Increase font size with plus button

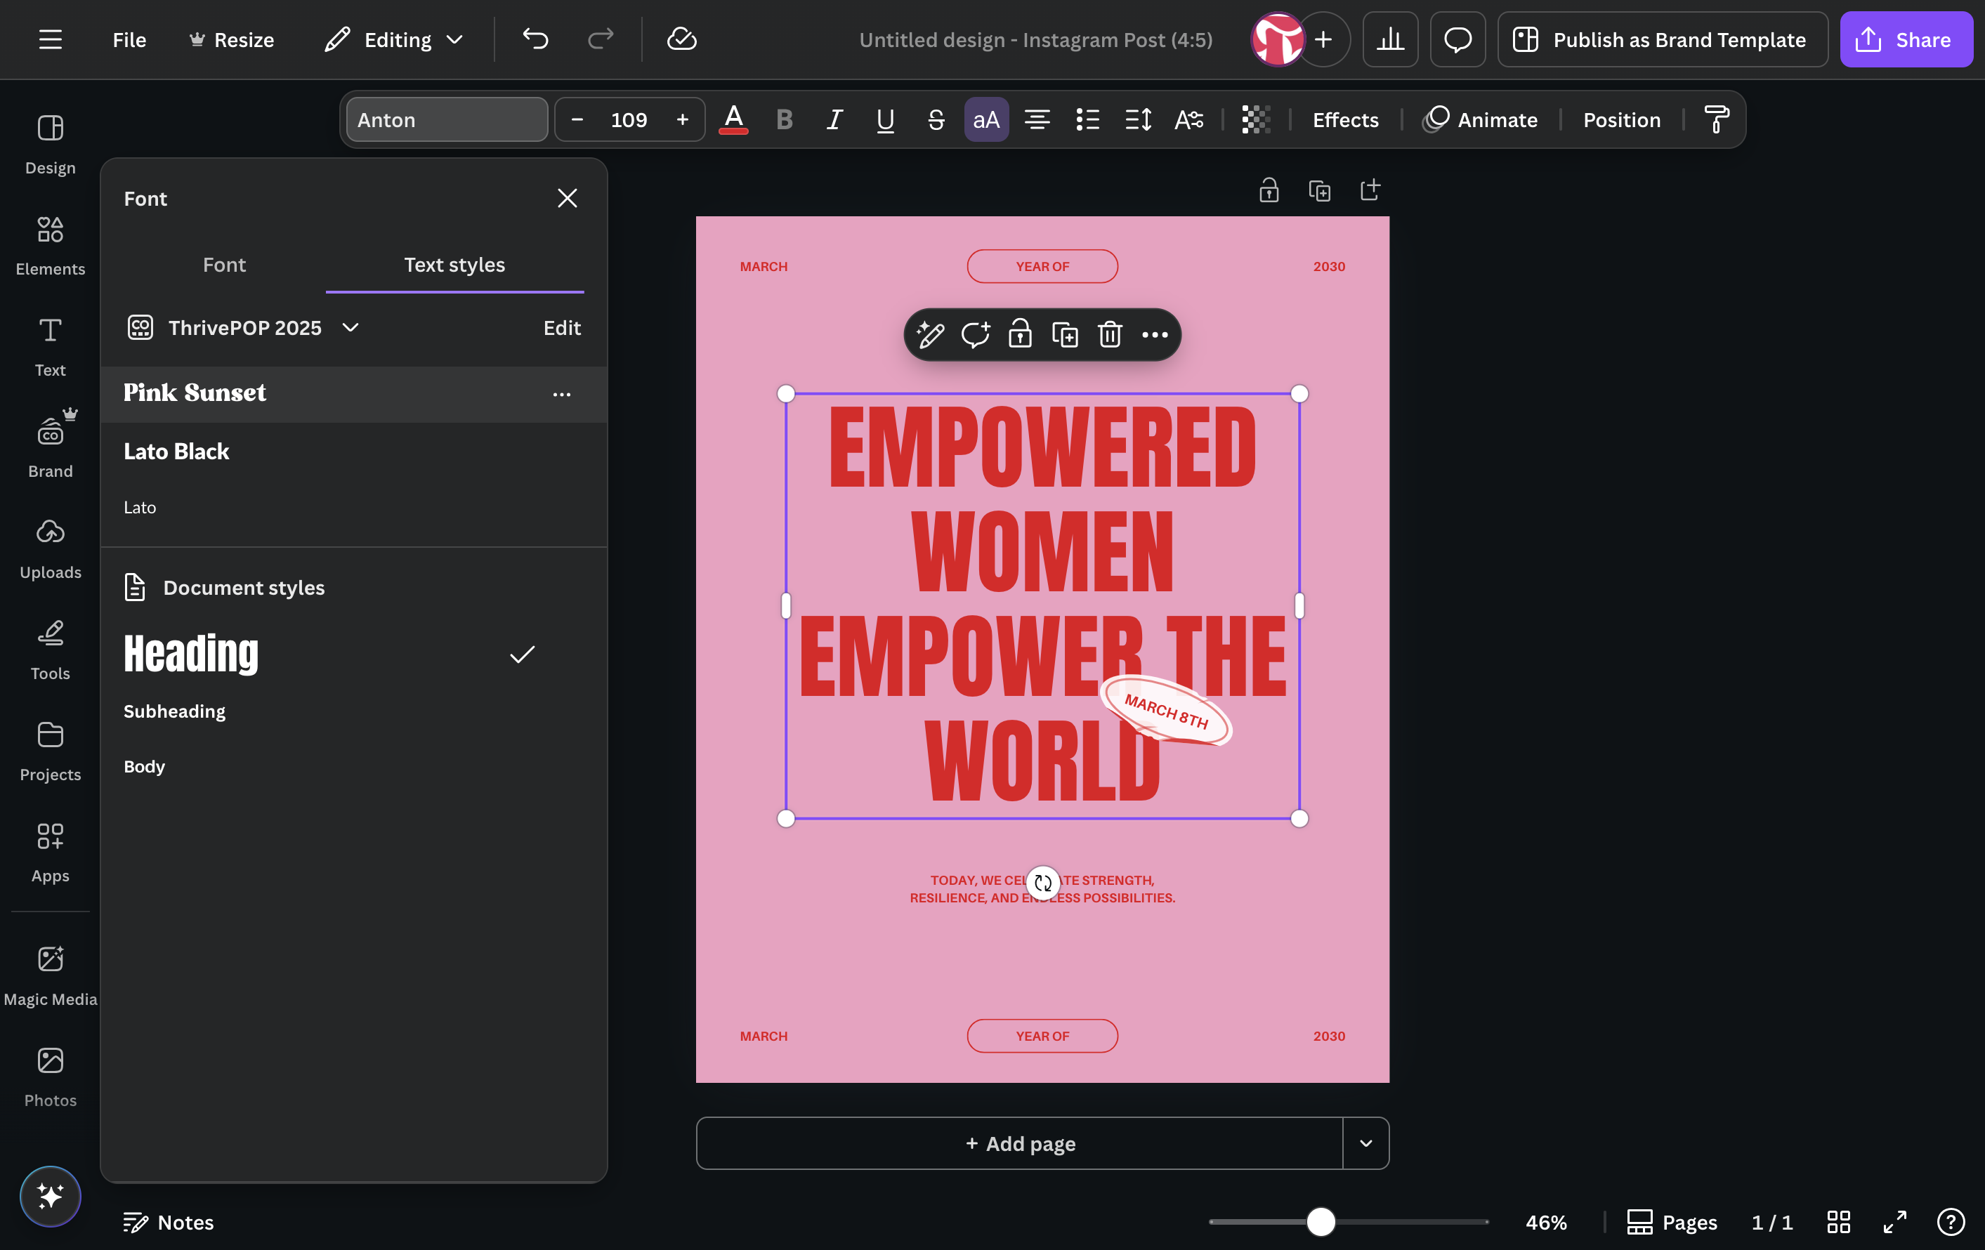pos(682,120)
